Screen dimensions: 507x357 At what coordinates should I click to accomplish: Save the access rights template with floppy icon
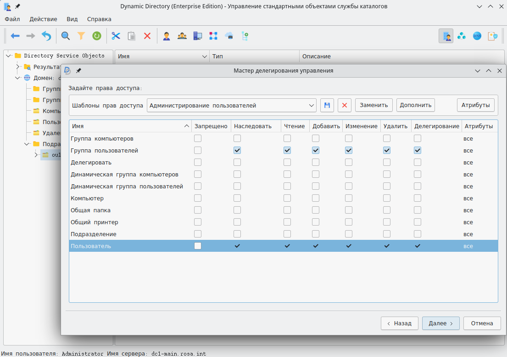click(x=327, y=105)
